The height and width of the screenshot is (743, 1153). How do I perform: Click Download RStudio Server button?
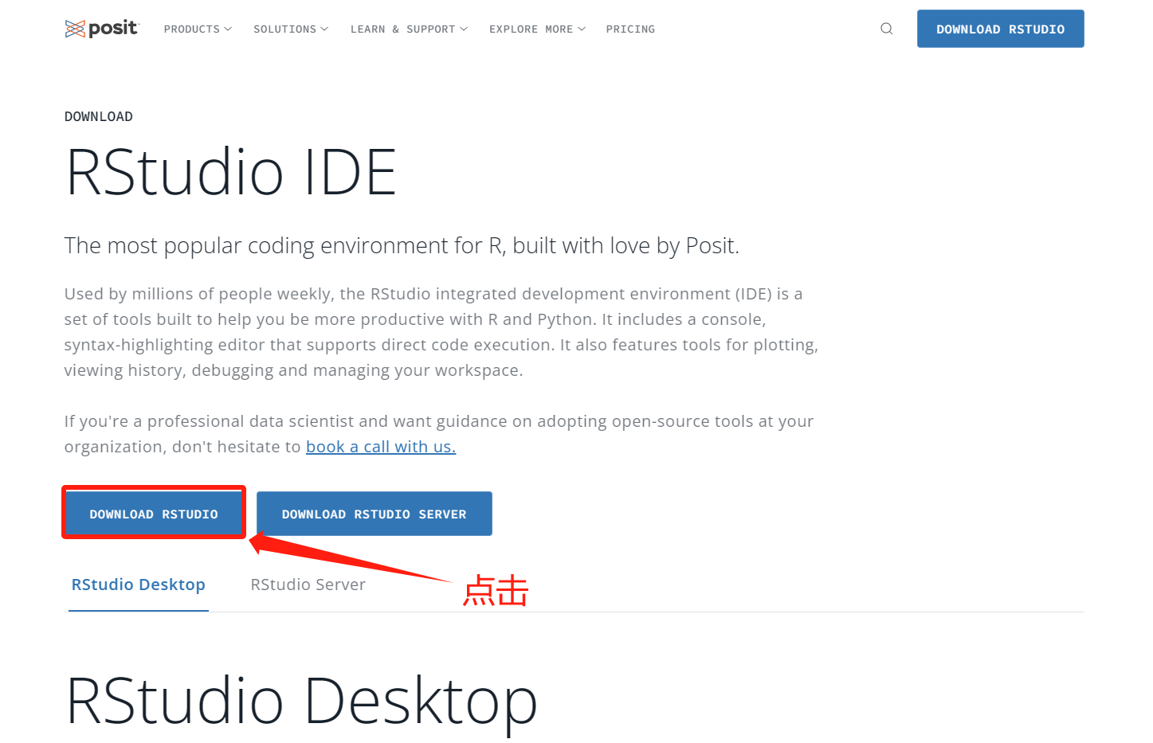(x=375, y=514)
